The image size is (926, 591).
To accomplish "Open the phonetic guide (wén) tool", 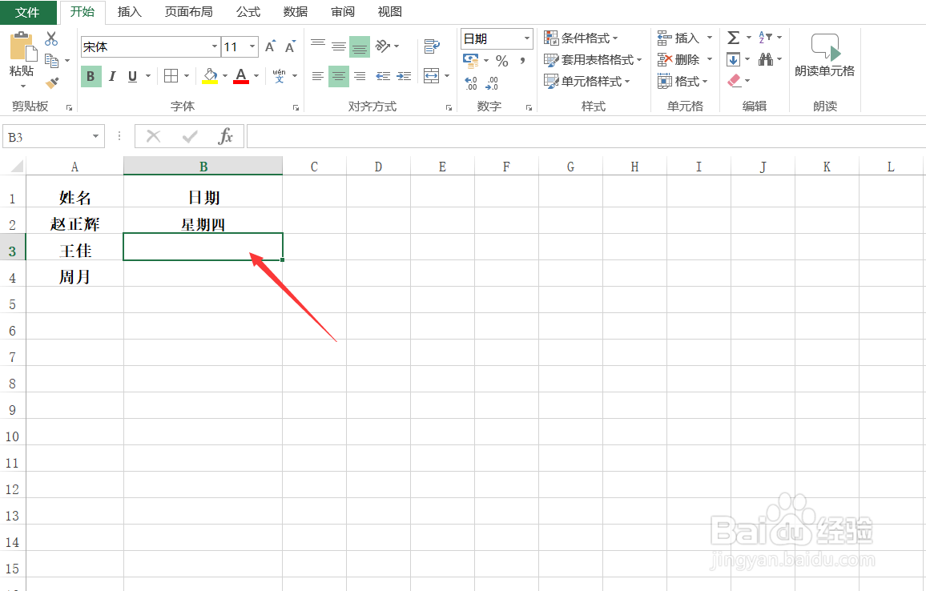I will [280, 75].
